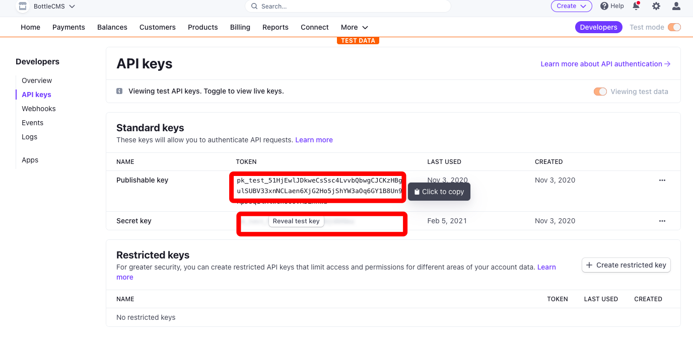Viewport: 693px width, 355px height.
Task: Toggle Test mode switch in navbar
Action: pos(674,27)
